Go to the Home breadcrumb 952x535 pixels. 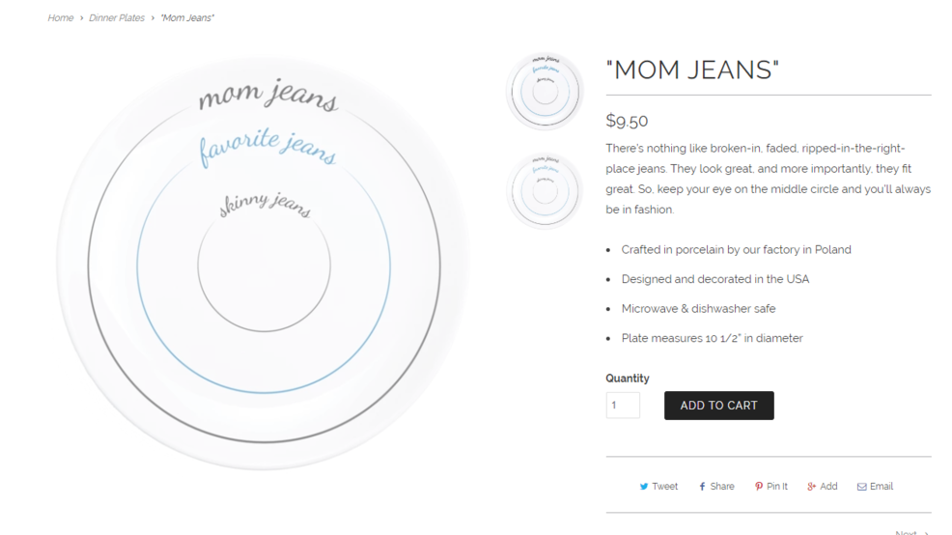pos(60,18)
